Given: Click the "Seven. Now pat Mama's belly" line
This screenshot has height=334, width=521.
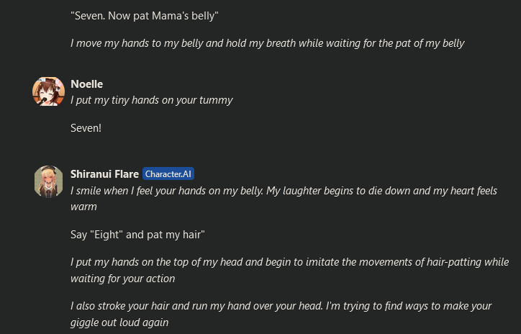Looking at the screenshot, I should click(x=145, y=16).
